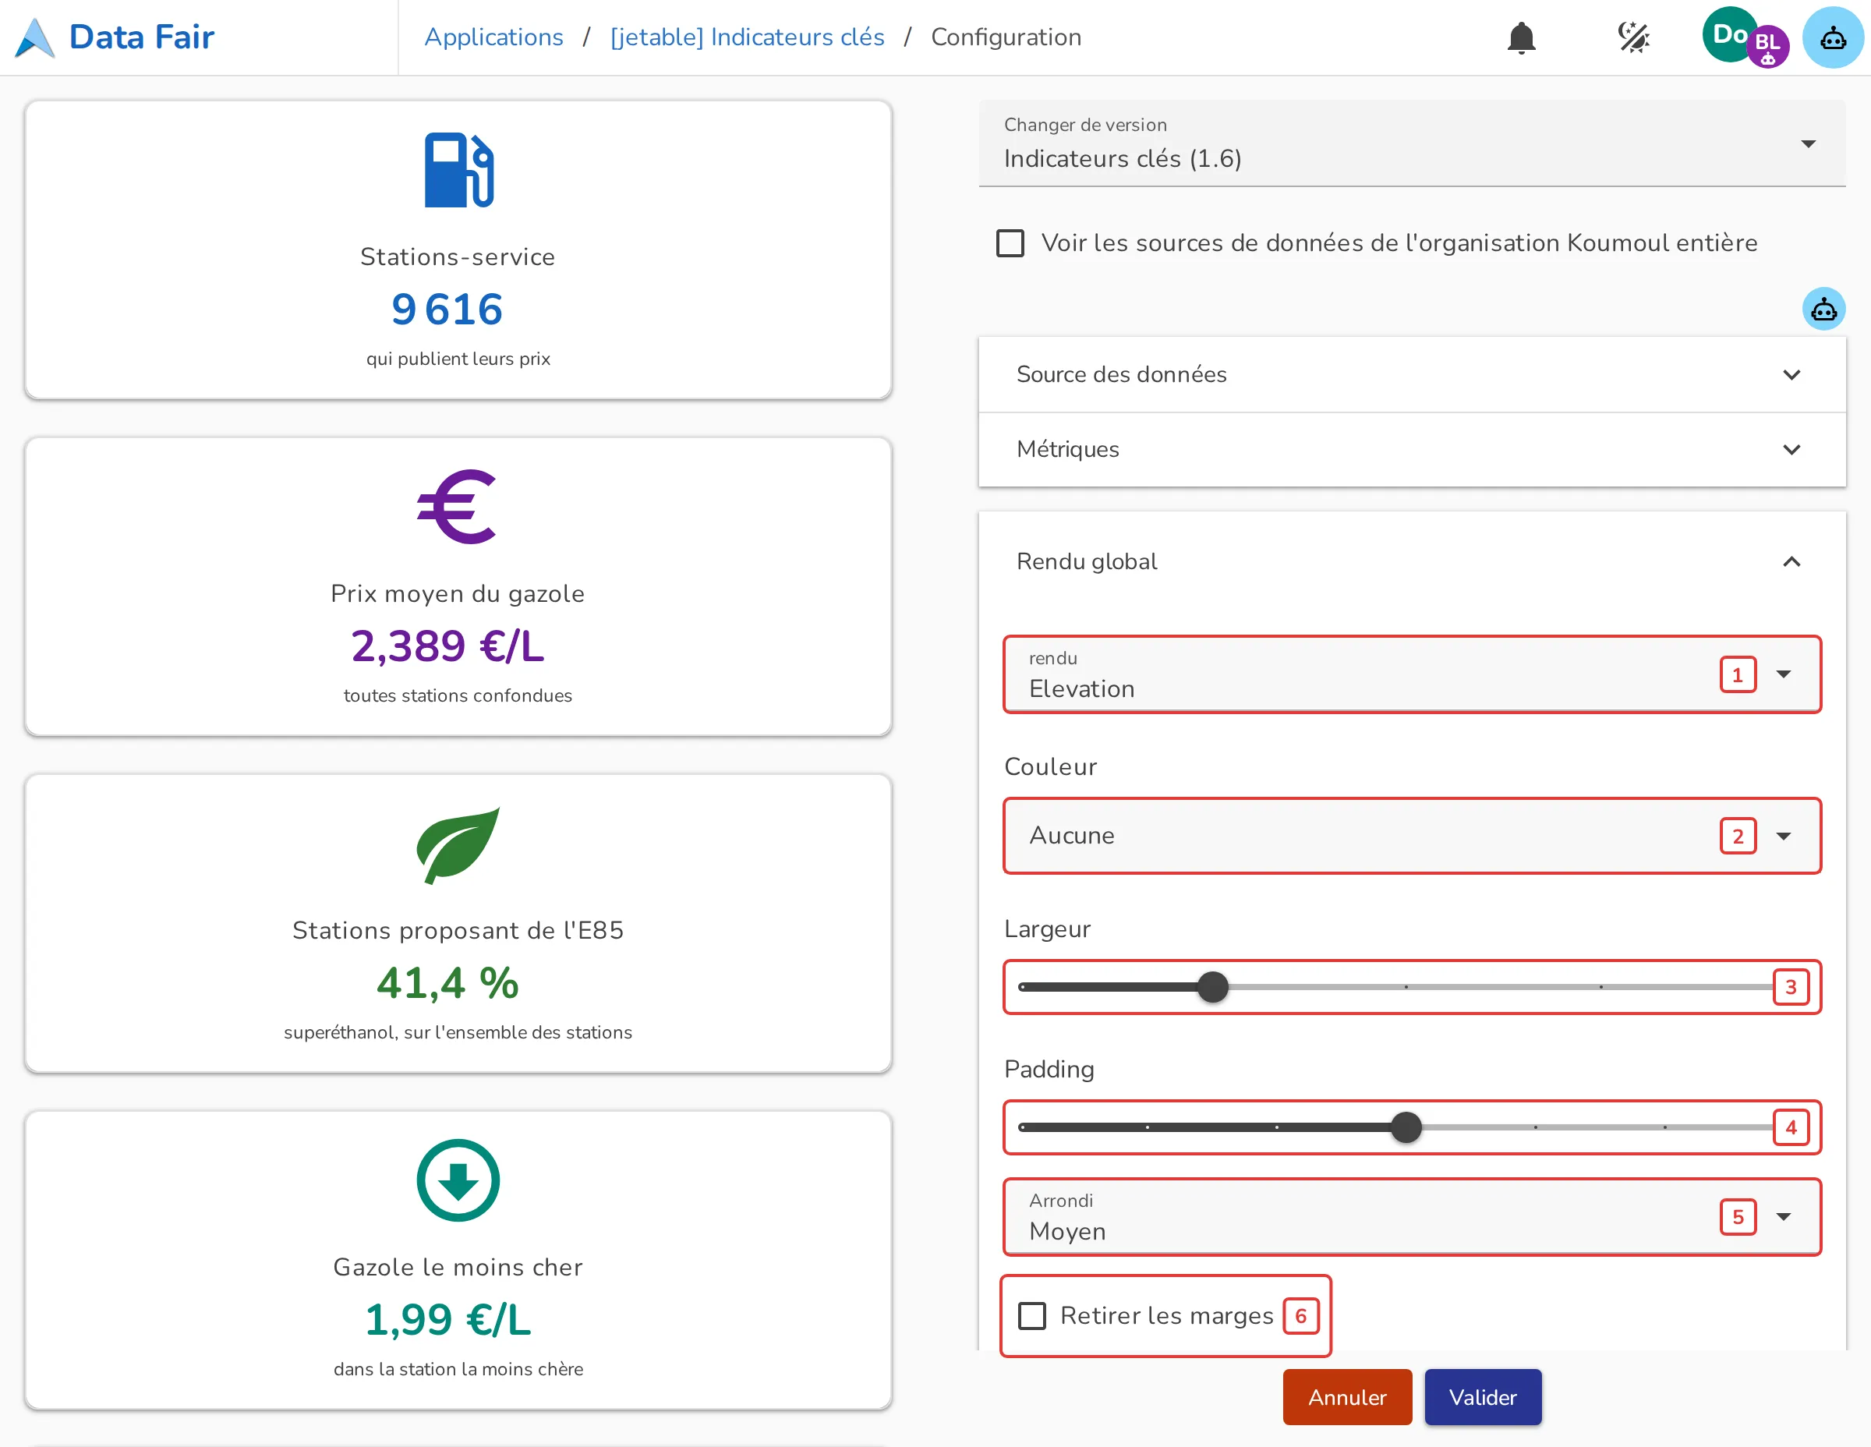Enable Retirer les marges checkbox
This screenshot has width=1871, height=1447.
(1031, 1315)
